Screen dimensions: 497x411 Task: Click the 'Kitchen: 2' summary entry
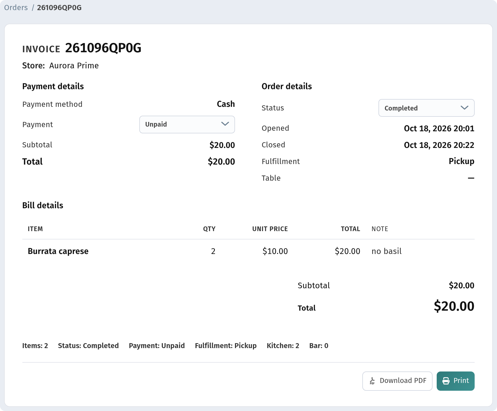[x=283, y=345]
